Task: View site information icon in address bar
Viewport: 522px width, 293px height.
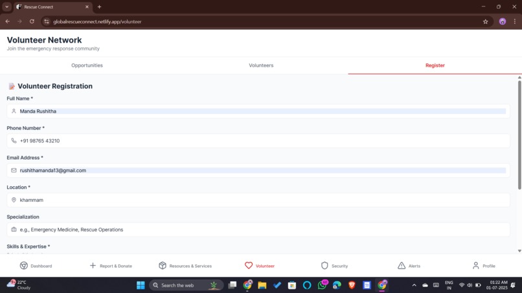Action: click(47, 21)
